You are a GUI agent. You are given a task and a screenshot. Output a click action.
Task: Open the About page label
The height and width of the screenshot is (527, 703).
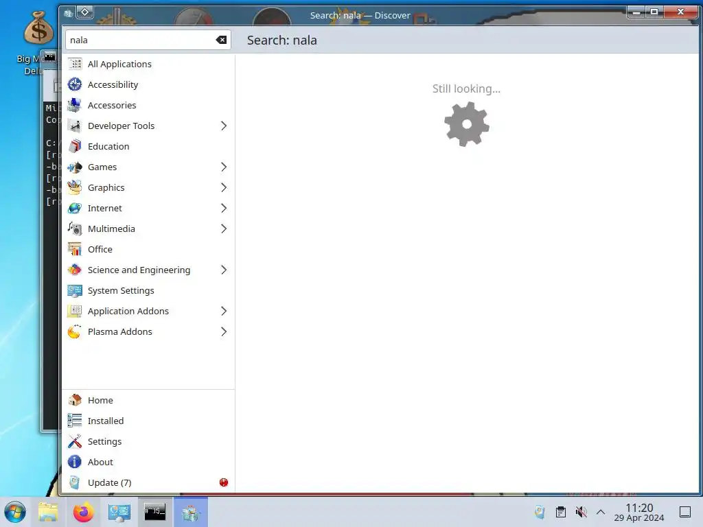pos(100,462)
